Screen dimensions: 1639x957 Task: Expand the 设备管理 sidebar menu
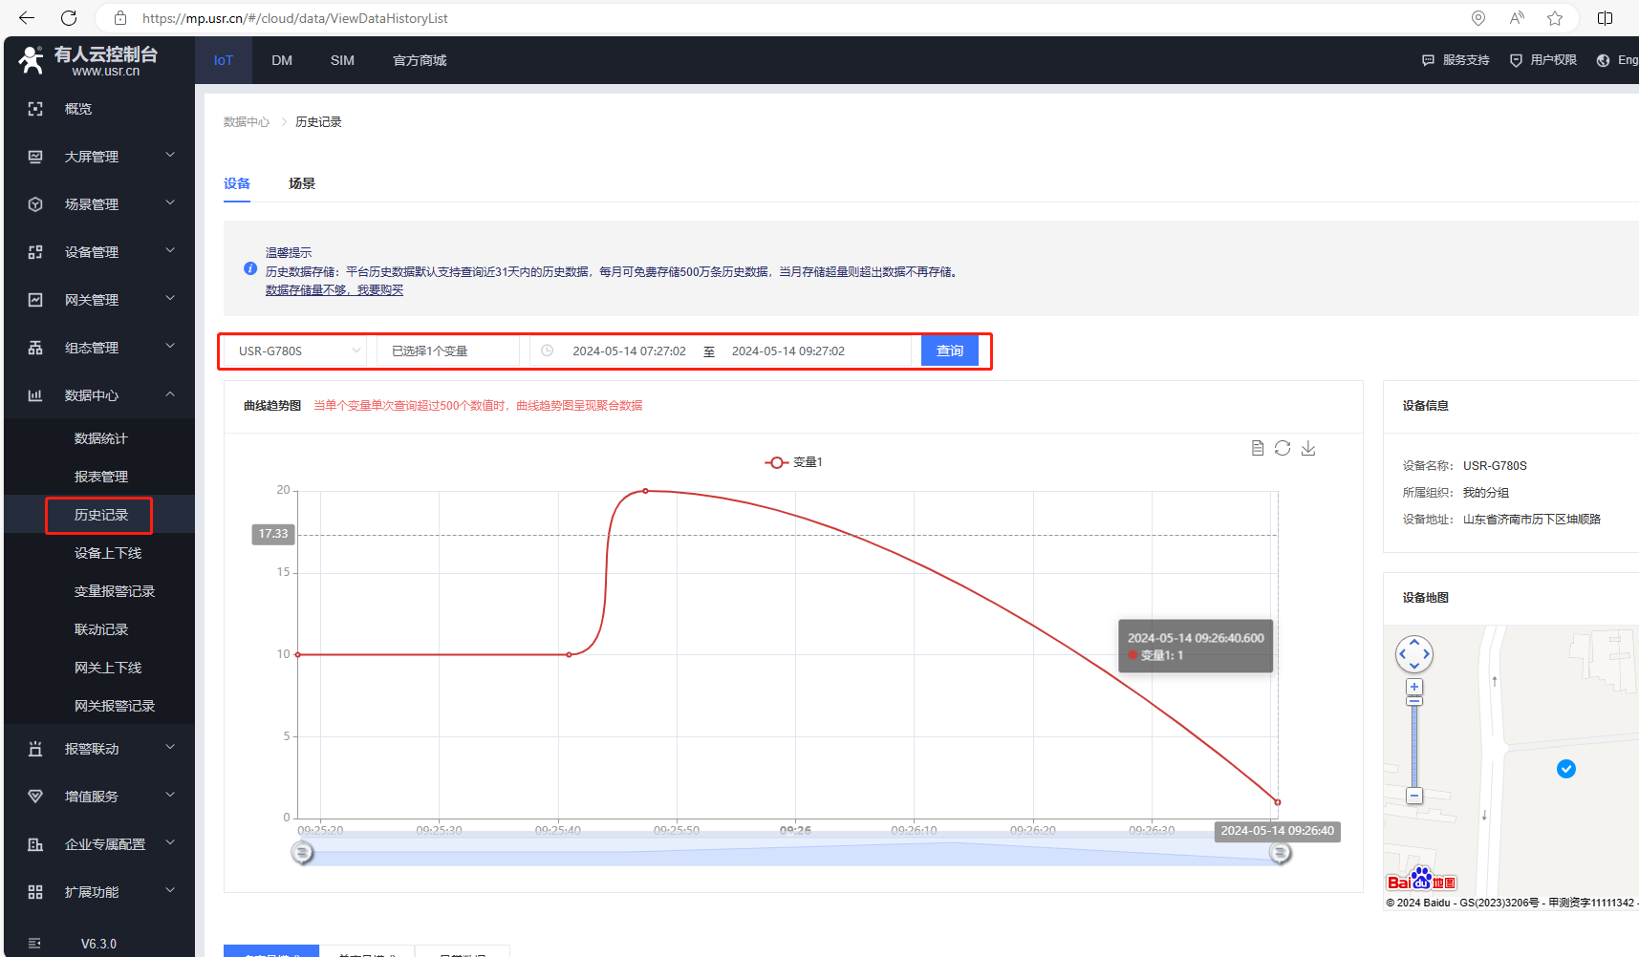99,252
